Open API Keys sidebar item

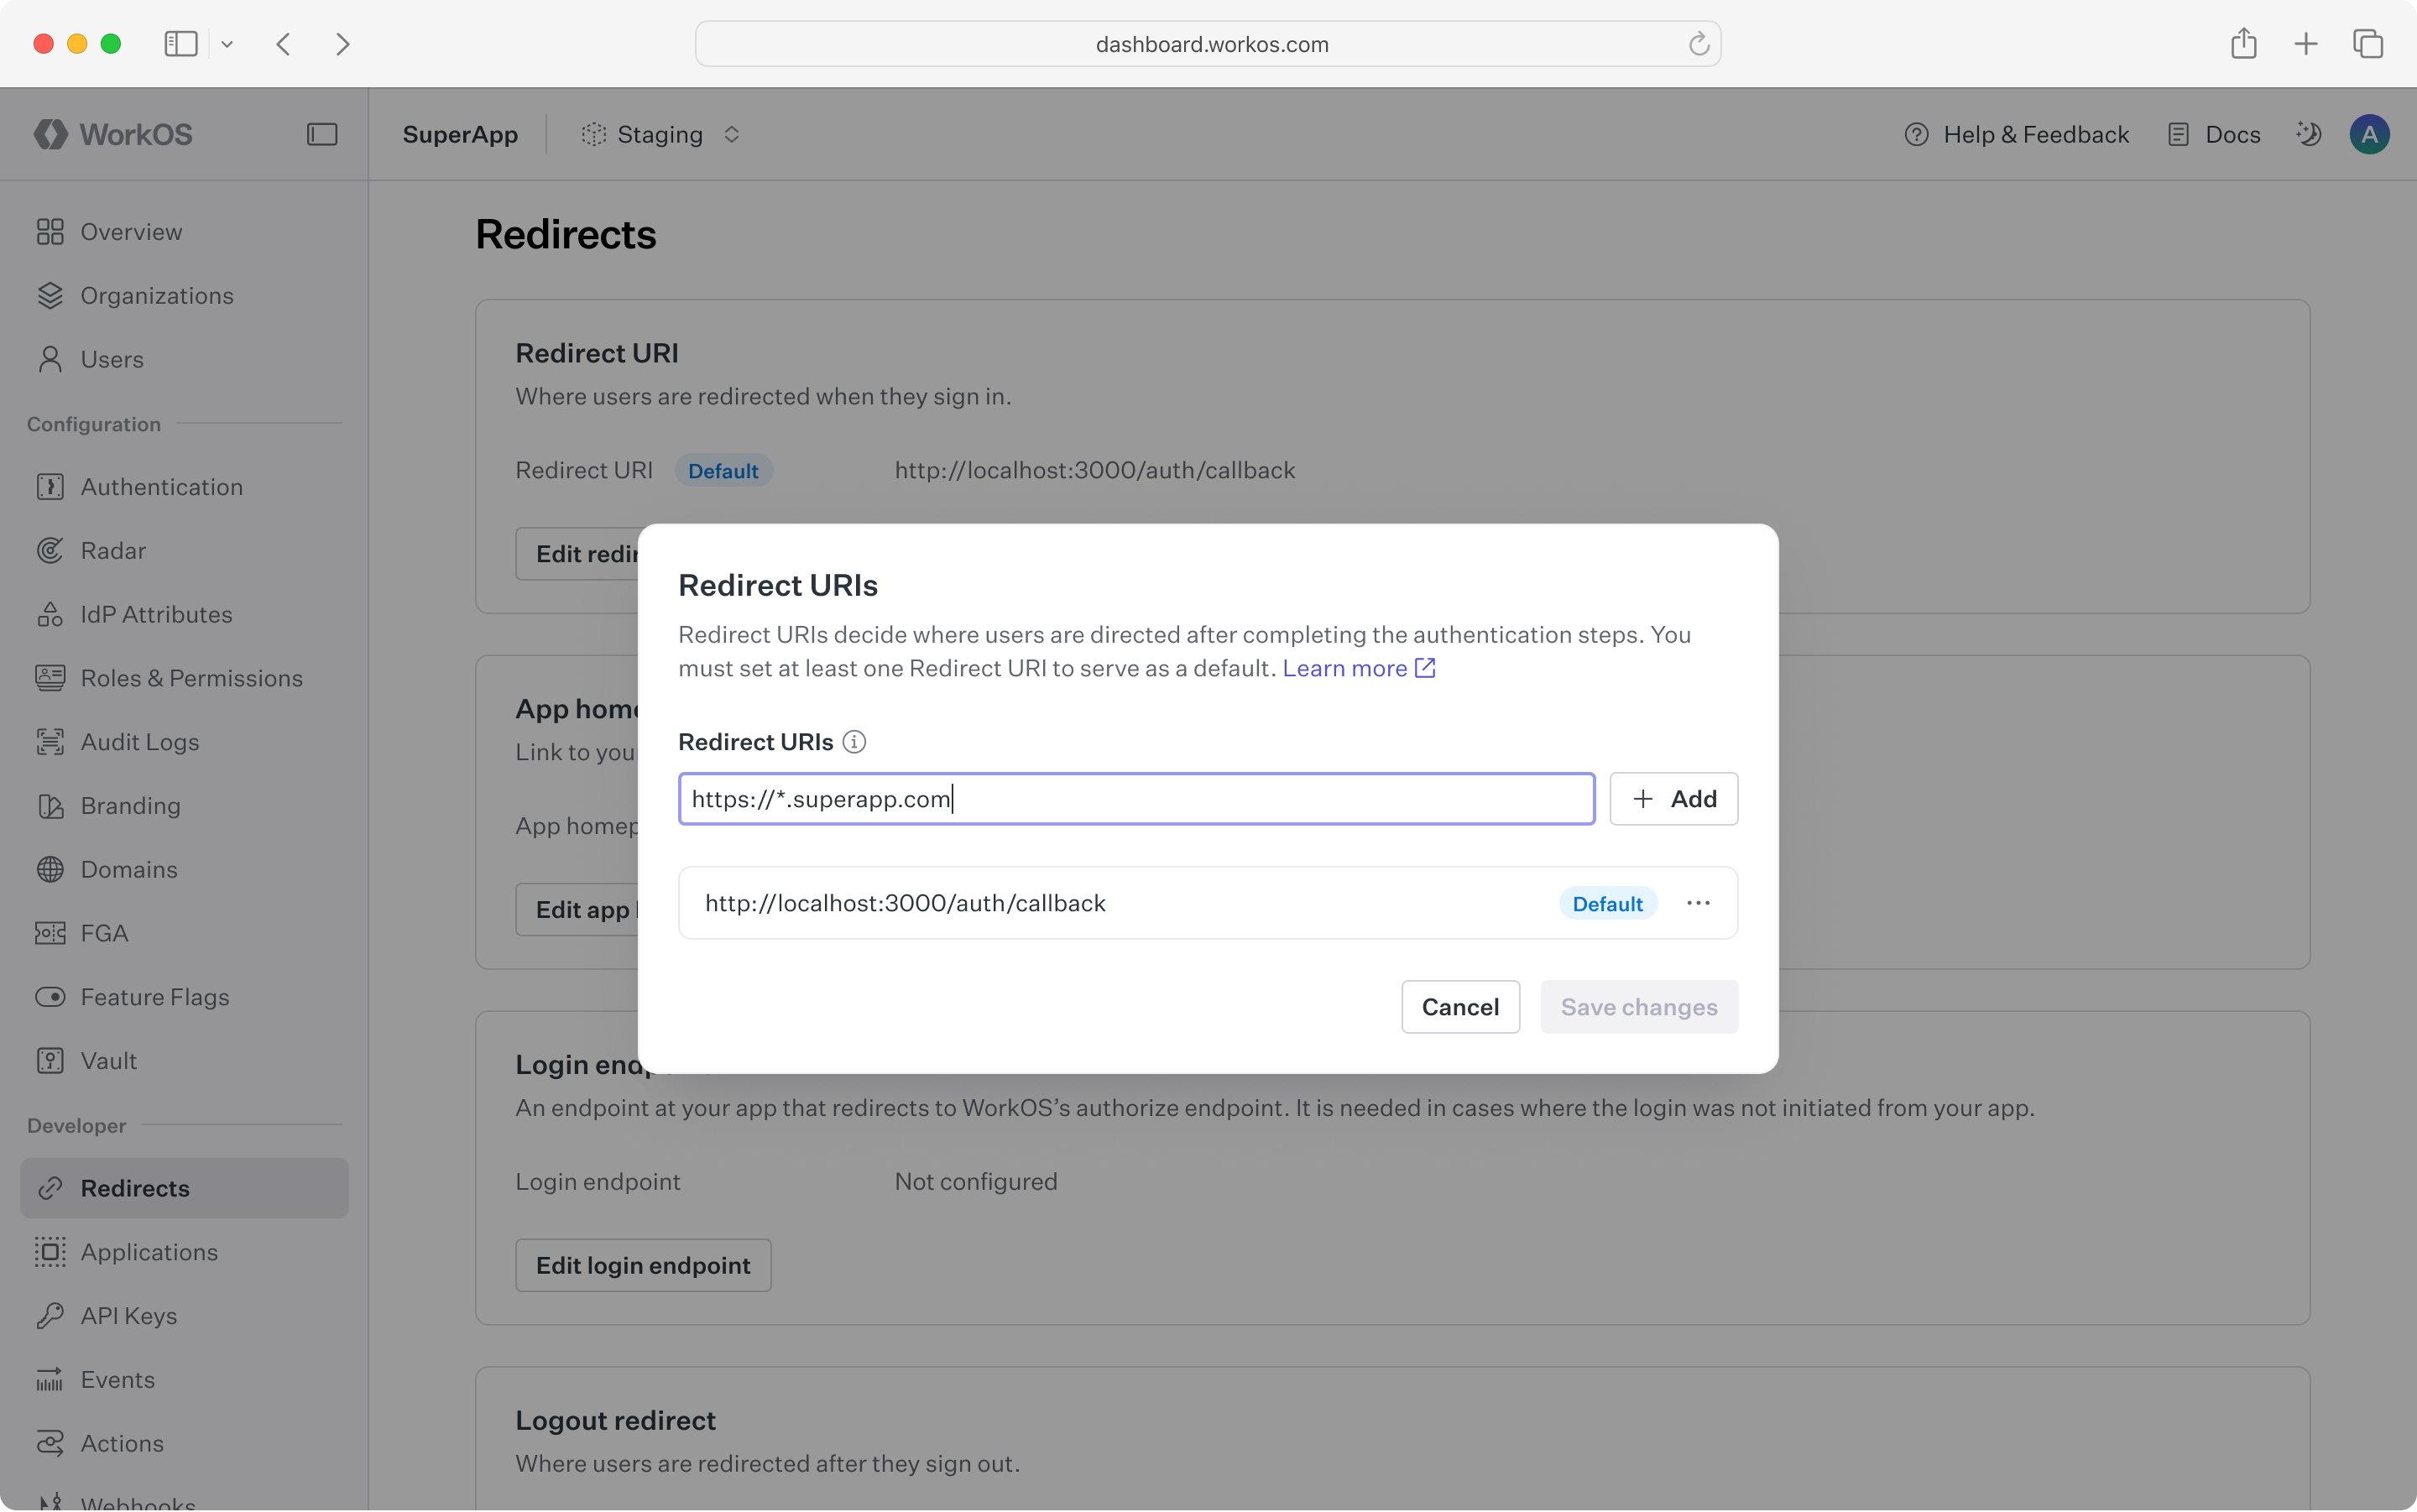(128, 1316)
